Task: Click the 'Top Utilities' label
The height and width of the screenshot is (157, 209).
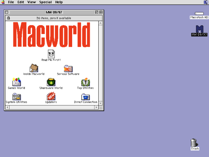Action: (x=86, y=88)
